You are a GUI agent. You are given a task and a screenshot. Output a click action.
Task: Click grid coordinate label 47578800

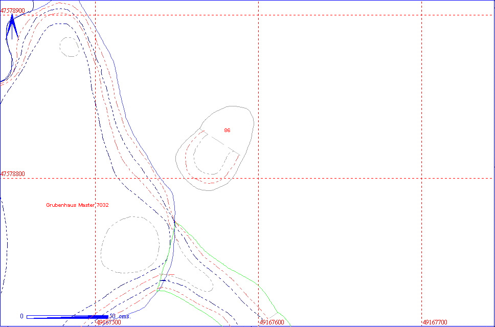click(13, 174)
